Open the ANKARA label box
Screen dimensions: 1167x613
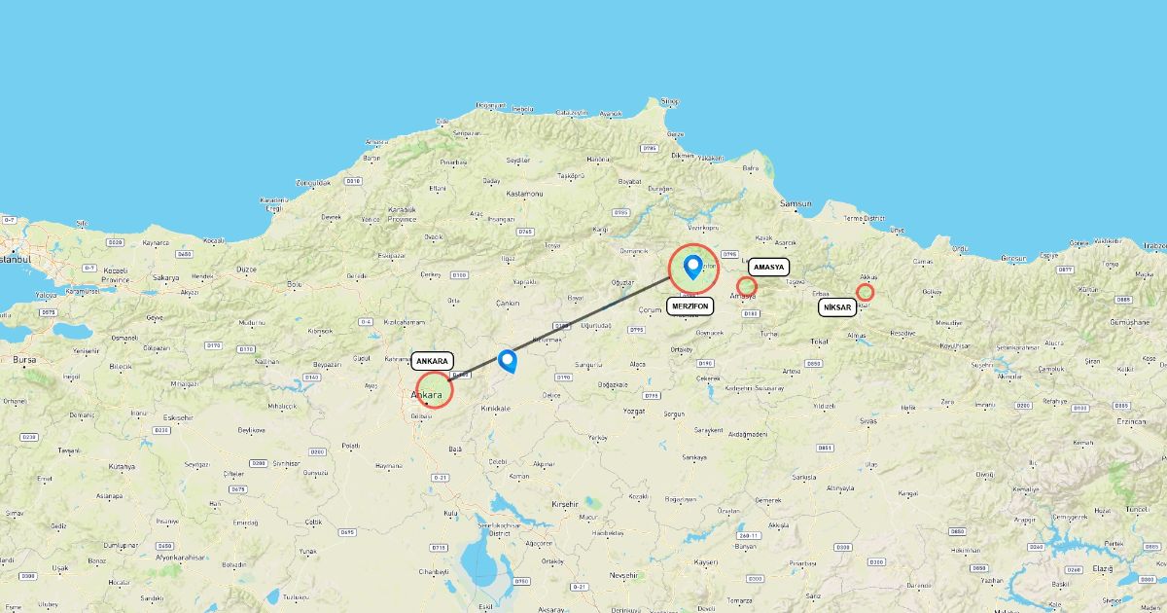[x=432, y=361]
